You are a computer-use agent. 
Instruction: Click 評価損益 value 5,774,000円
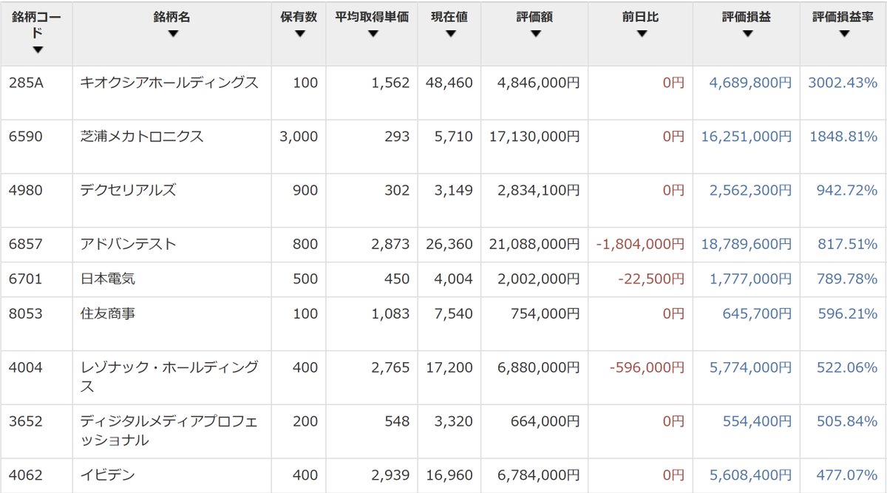pyautogui.click(x=750, y=367)
